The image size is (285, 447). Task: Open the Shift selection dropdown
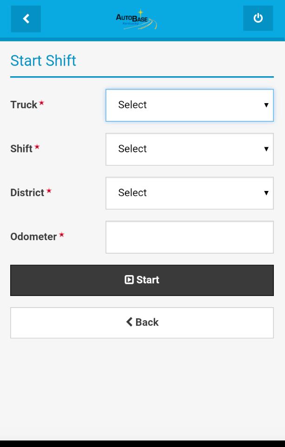point(189,149)
